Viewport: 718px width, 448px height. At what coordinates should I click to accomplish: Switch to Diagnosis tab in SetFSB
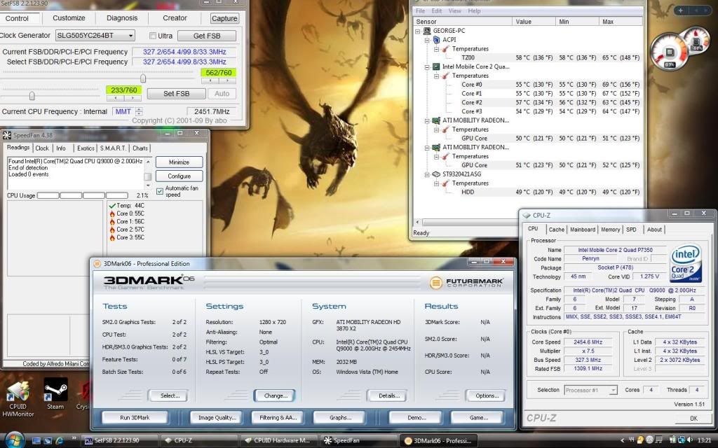122,17
